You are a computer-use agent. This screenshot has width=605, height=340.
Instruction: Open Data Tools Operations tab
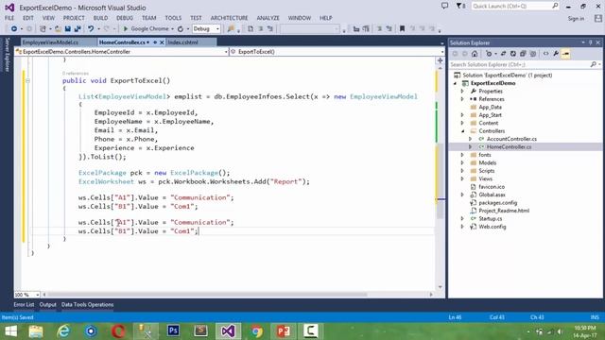click(x=88, y=304)
